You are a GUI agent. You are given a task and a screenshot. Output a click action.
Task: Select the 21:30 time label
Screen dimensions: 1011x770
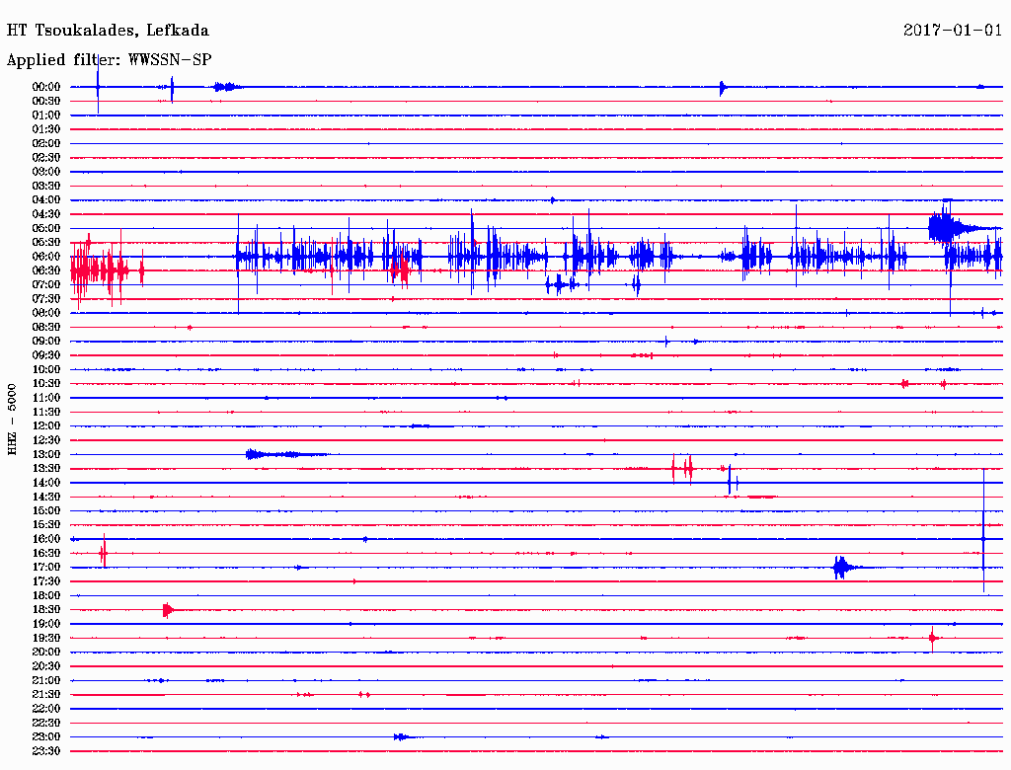[45, 695]
